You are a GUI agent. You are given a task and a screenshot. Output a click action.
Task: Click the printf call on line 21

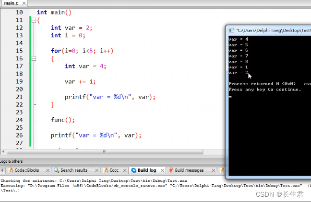[110, 97]
